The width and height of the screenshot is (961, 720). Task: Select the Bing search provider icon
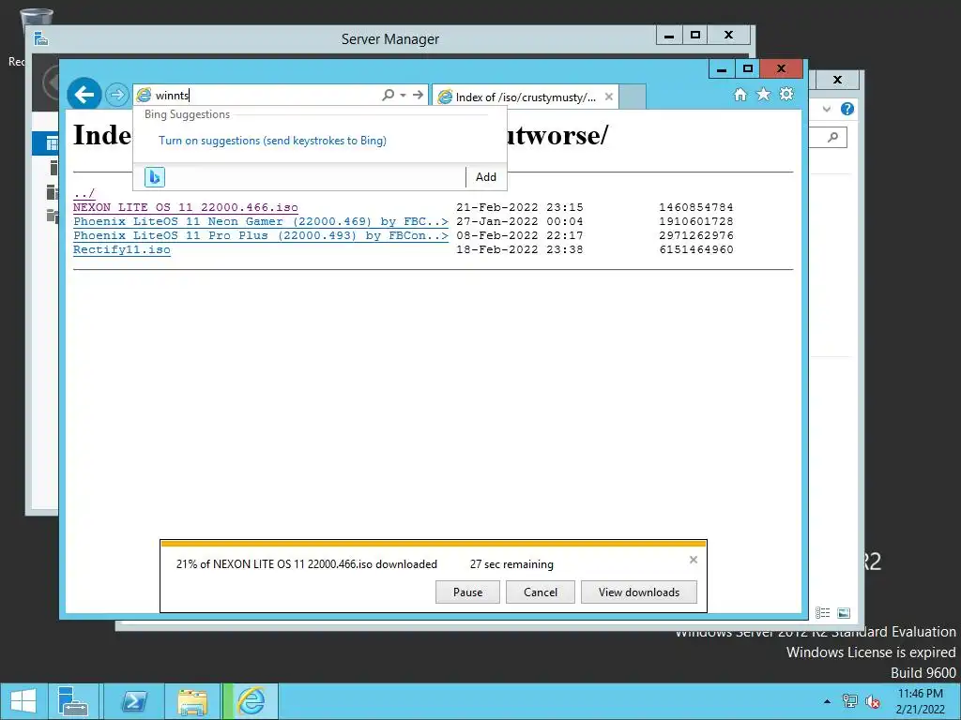pos(155,177)
